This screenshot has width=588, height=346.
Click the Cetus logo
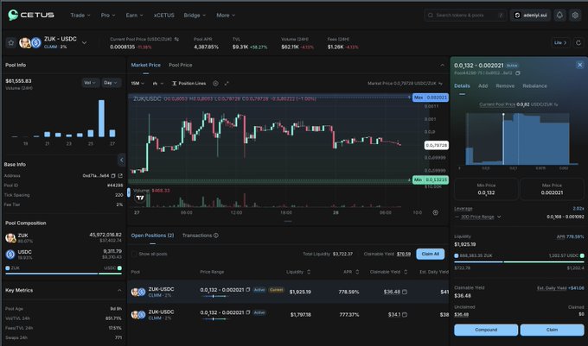pos(31,15)
